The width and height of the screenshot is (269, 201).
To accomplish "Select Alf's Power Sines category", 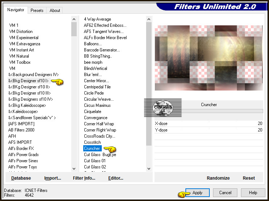I will [23, 161].
